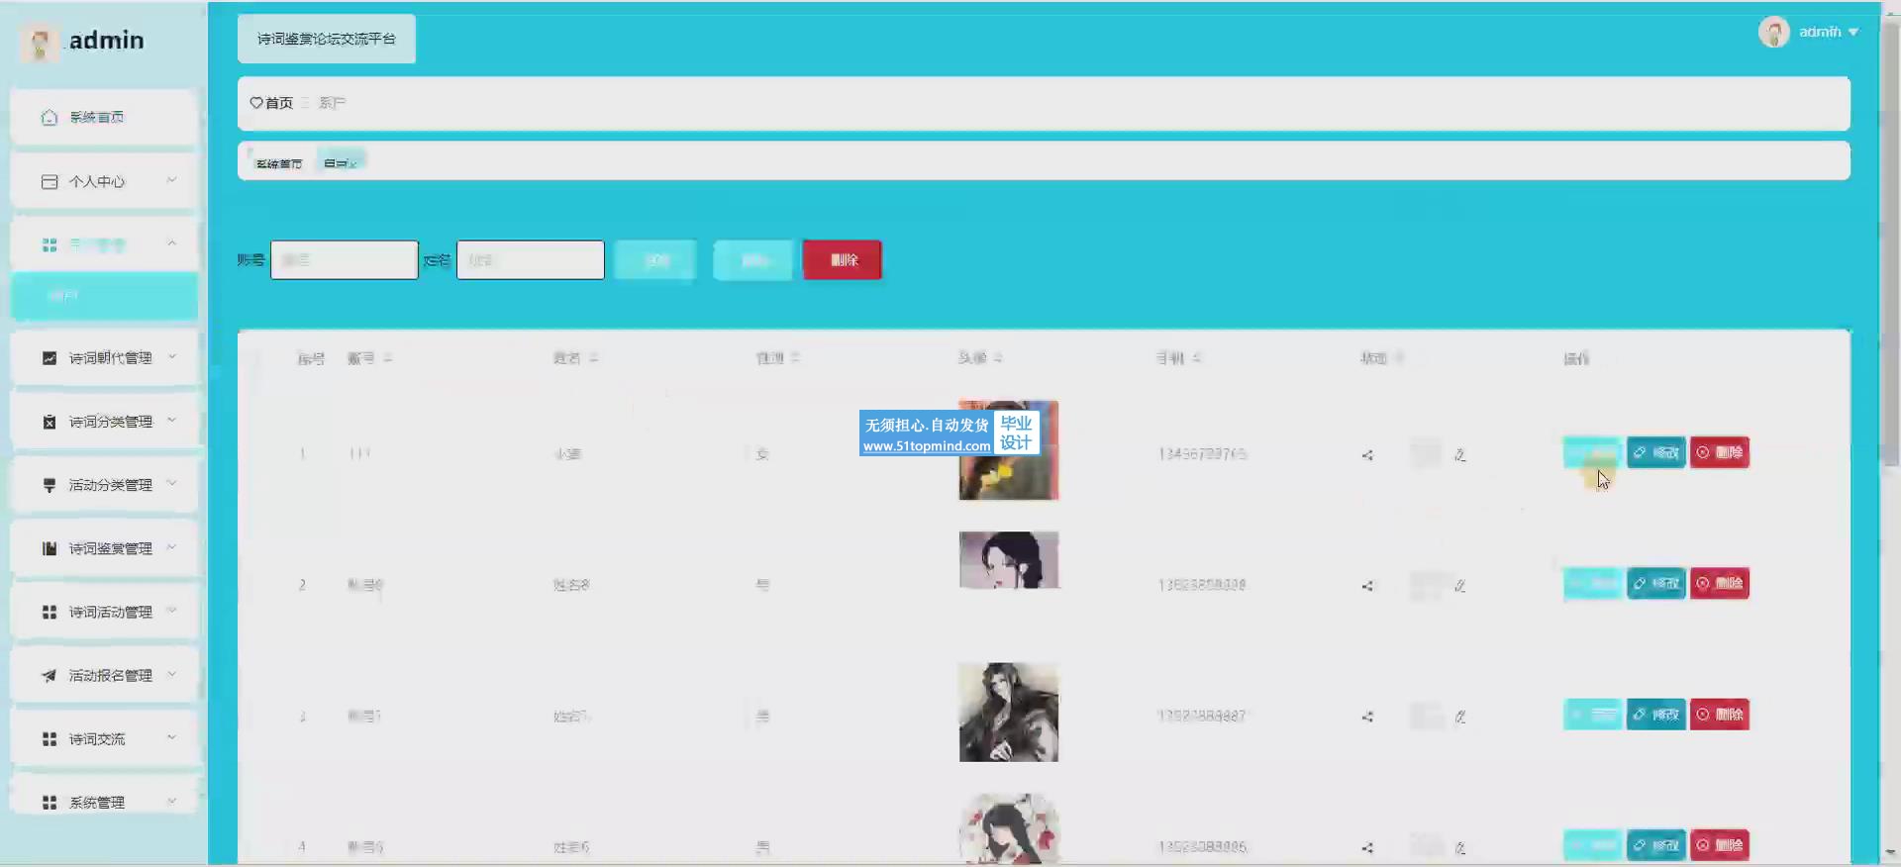Screen dimensions: 1901x867
Task: Expand the 诗词分类管理 chevron
Action: [x=171, y=420]
